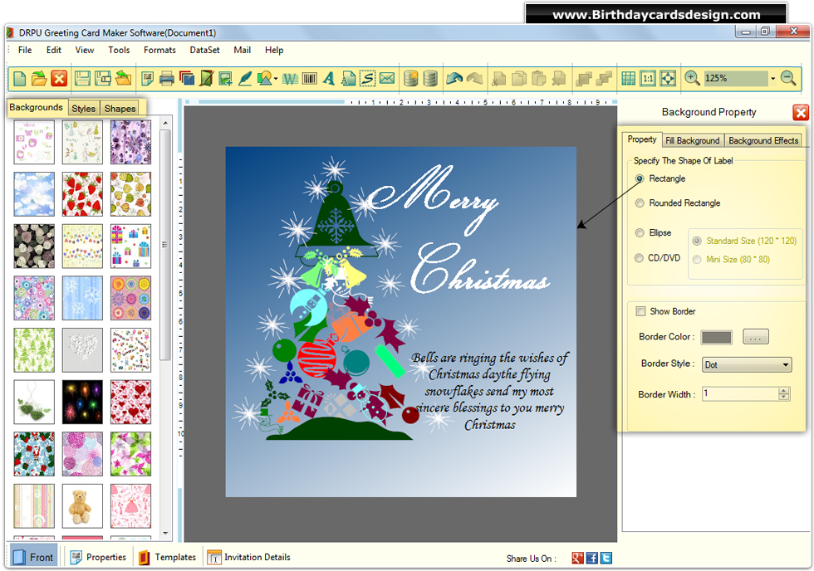Screen dimensions: 814x571
Task: Click the dotted-box signature S icon
Action: tap(367, 79)
